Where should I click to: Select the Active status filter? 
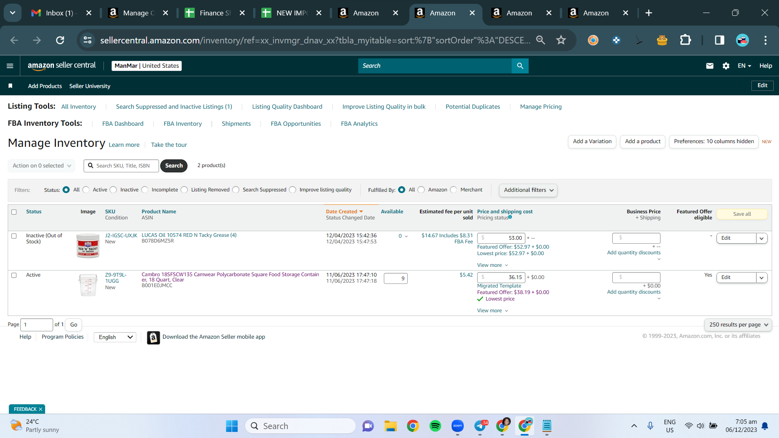[x=86, y=190]
